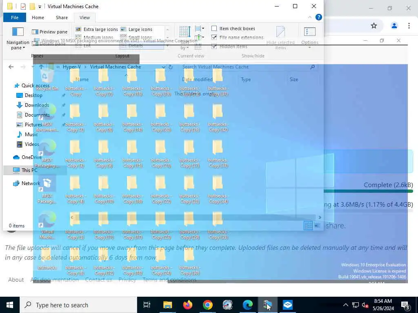
Task: Select Network in navigation pane
Action: 31,183
